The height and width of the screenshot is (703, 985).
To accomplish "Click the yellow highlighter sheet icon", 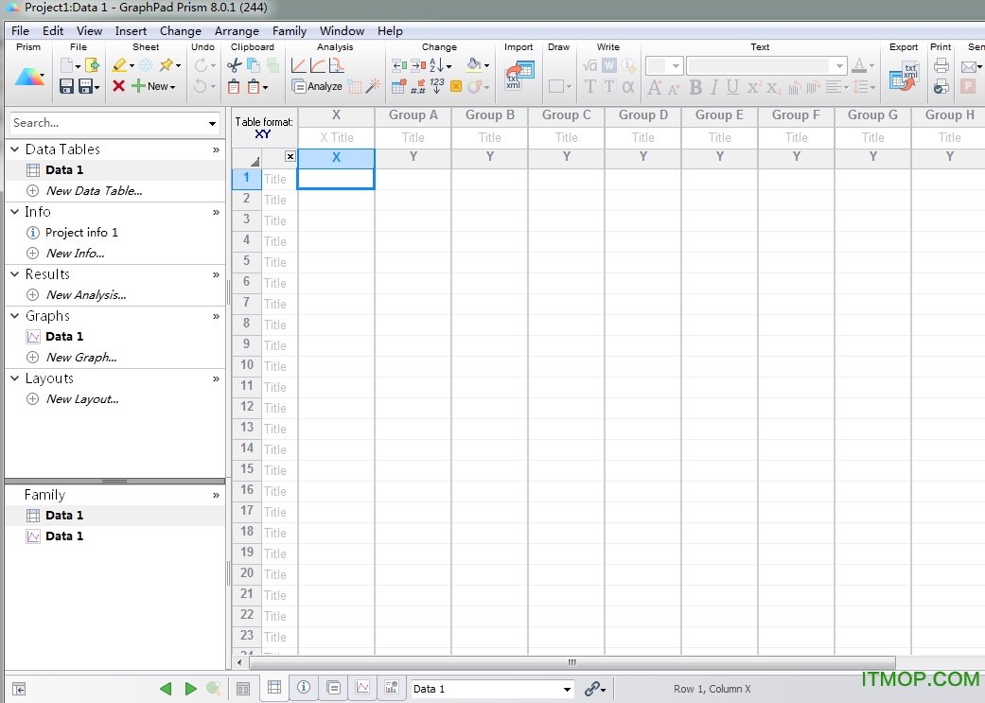I will (x=119, y=64).
